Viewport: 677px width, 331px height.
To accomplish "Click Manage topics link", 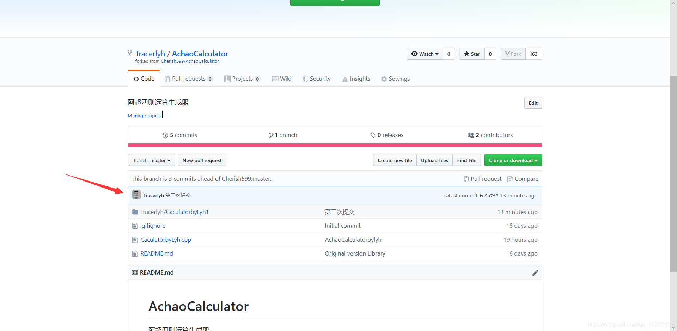I will [x=144, y=116].
